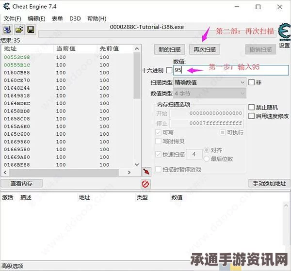Open the 扫描类型 精确数值 dropdown

click(x=210, y=82)
